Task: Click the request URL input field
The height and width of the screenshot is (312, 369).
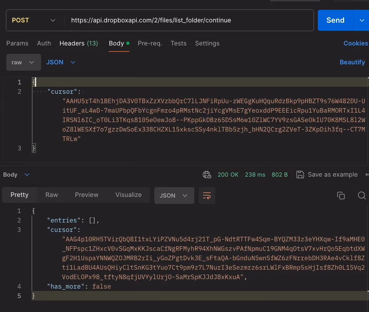Action: tap(189, 20)
